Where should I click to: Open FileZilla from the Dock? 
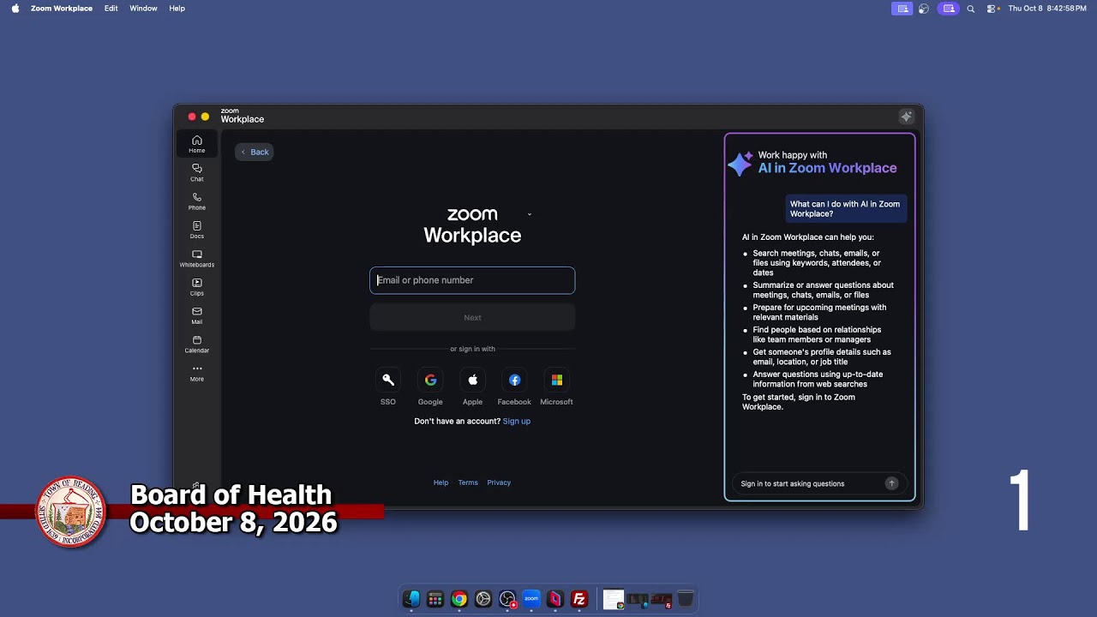click(579, 599)
